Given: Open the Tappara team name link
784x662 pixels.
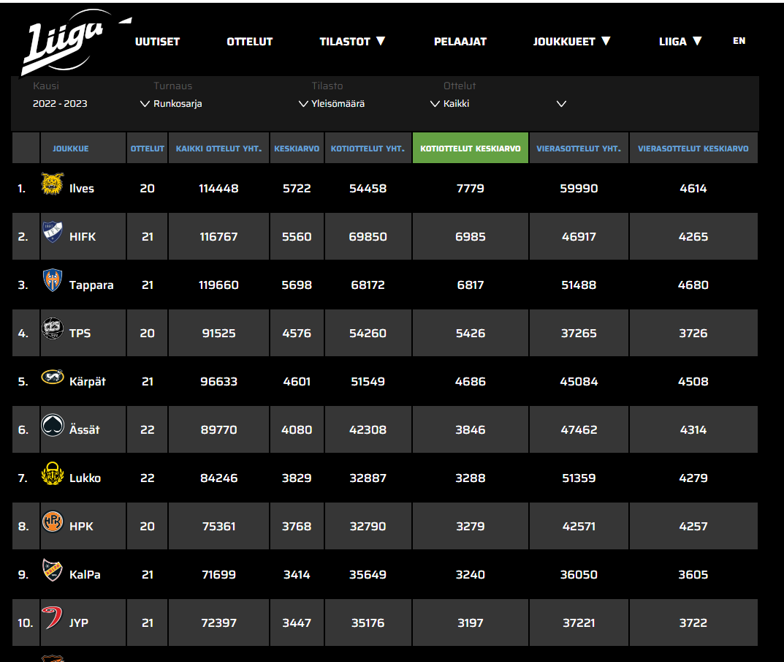Looking at the screenshot, I should click(x=91, y=285).
